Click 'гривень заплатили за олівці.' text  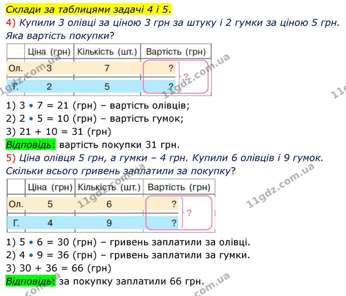pos(180,242)
